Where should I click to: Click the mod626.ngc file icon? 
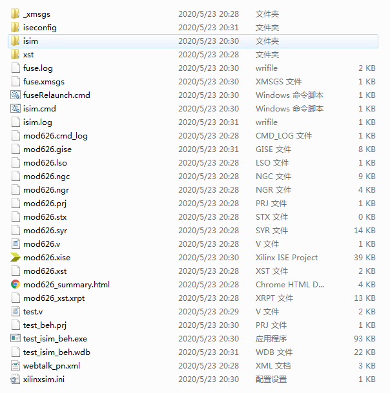click(15, 176)
